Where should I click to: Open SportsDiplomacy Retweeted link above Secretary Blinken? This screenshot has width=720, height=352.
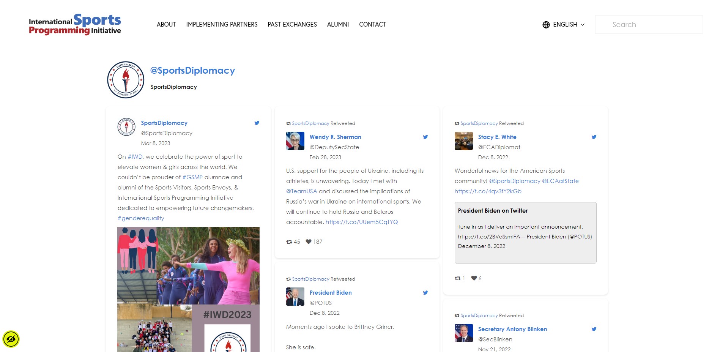coord(479,316)
